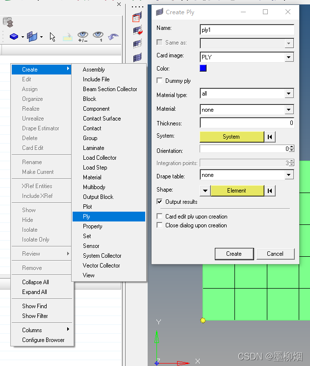Click the eye icon labeled 1
This screenshot has width=310, height=366.
click(x=98, y=36)
